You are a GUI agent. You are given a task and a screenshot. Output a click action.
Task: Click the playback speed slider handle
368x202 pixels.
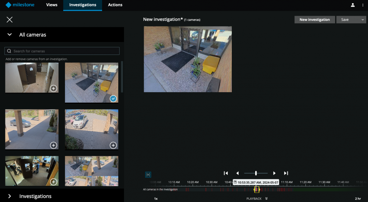coord(256,173)
